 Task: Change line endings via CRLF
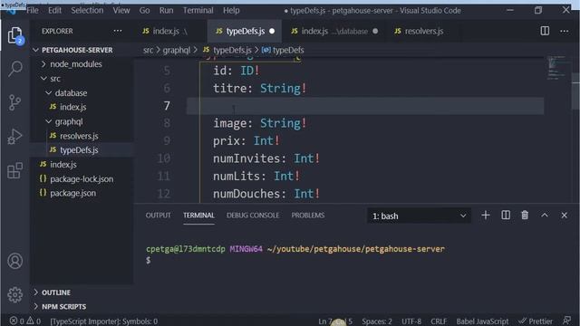(x=439, y=321)
